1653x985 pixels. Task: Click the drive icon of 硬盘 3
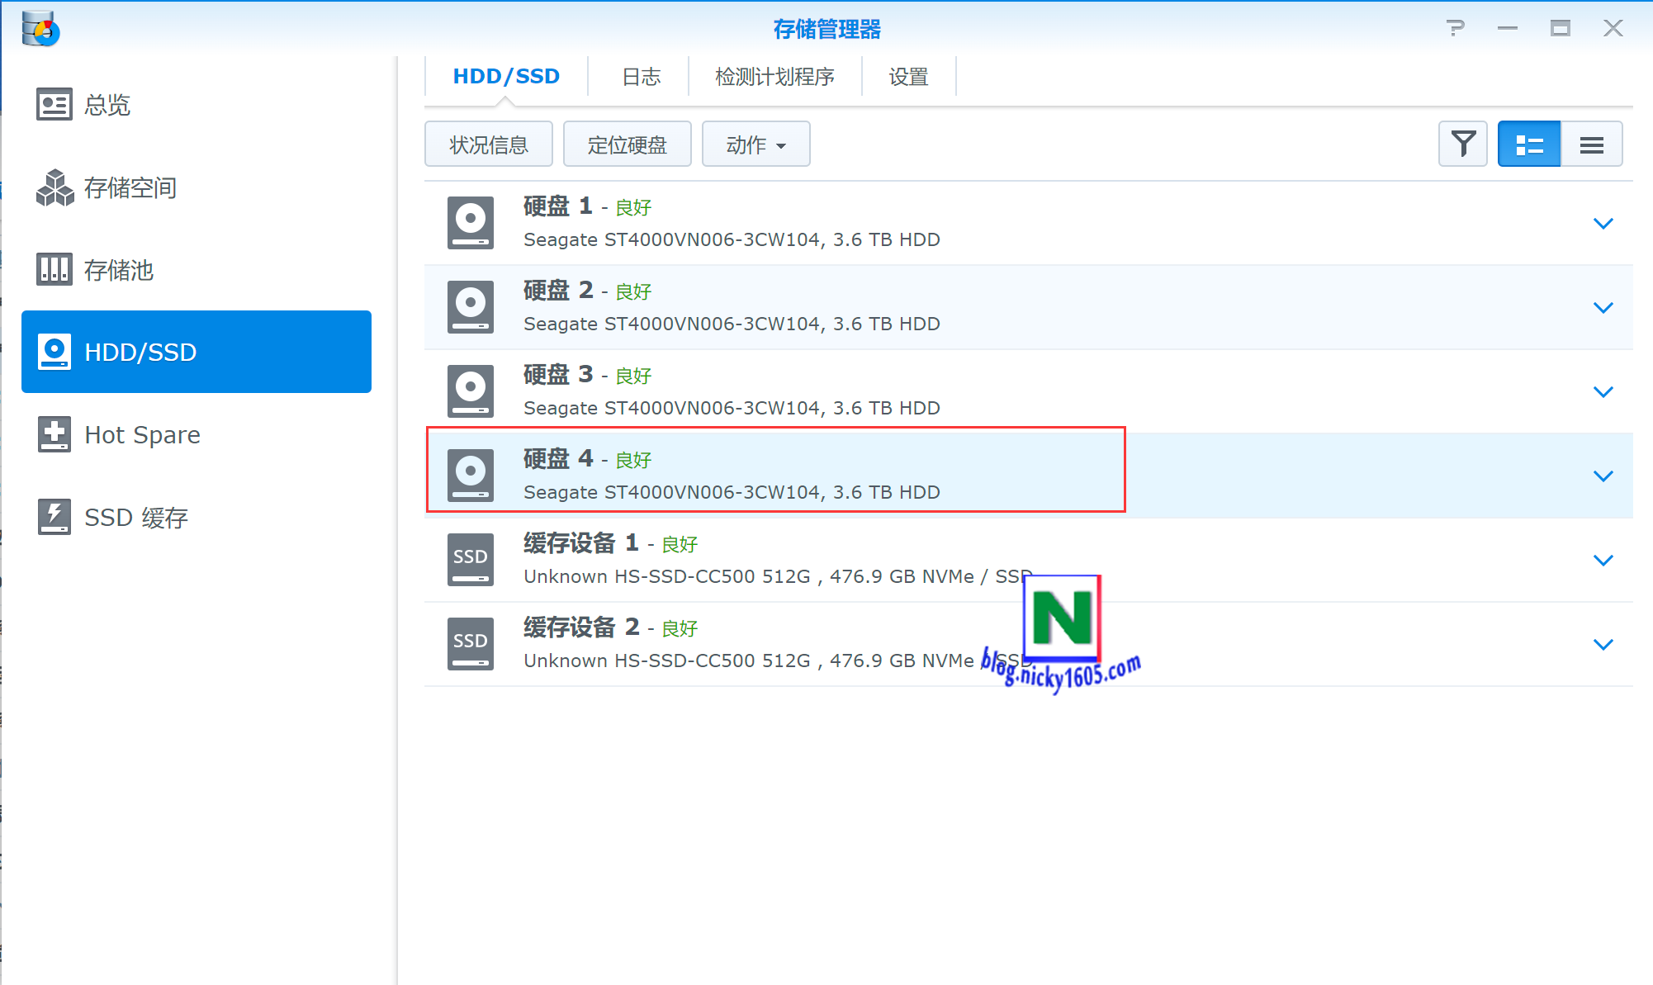click(x=471, y=391)
